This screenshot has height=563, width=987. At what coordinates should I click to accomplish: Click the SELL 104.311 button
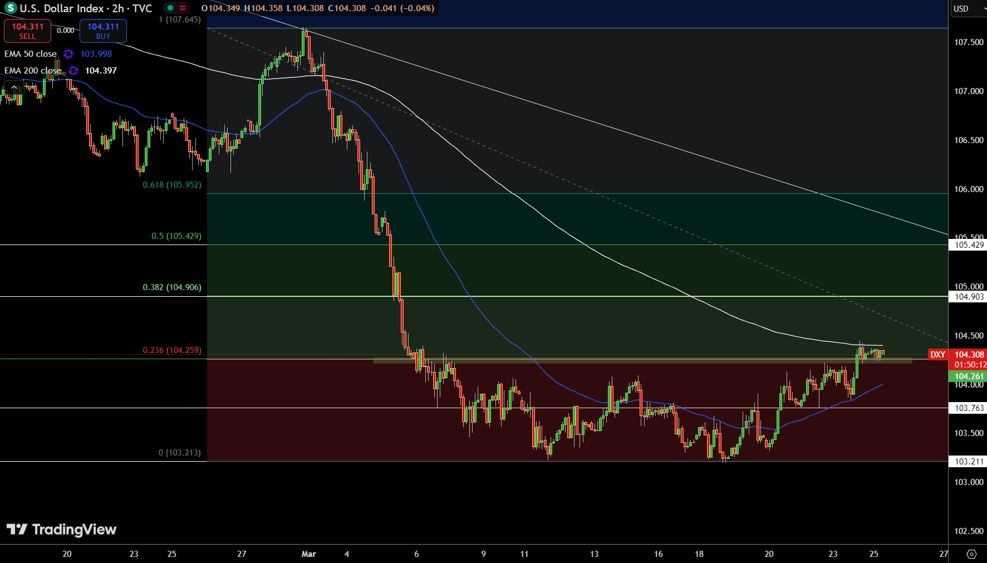[x=27, y=31]
